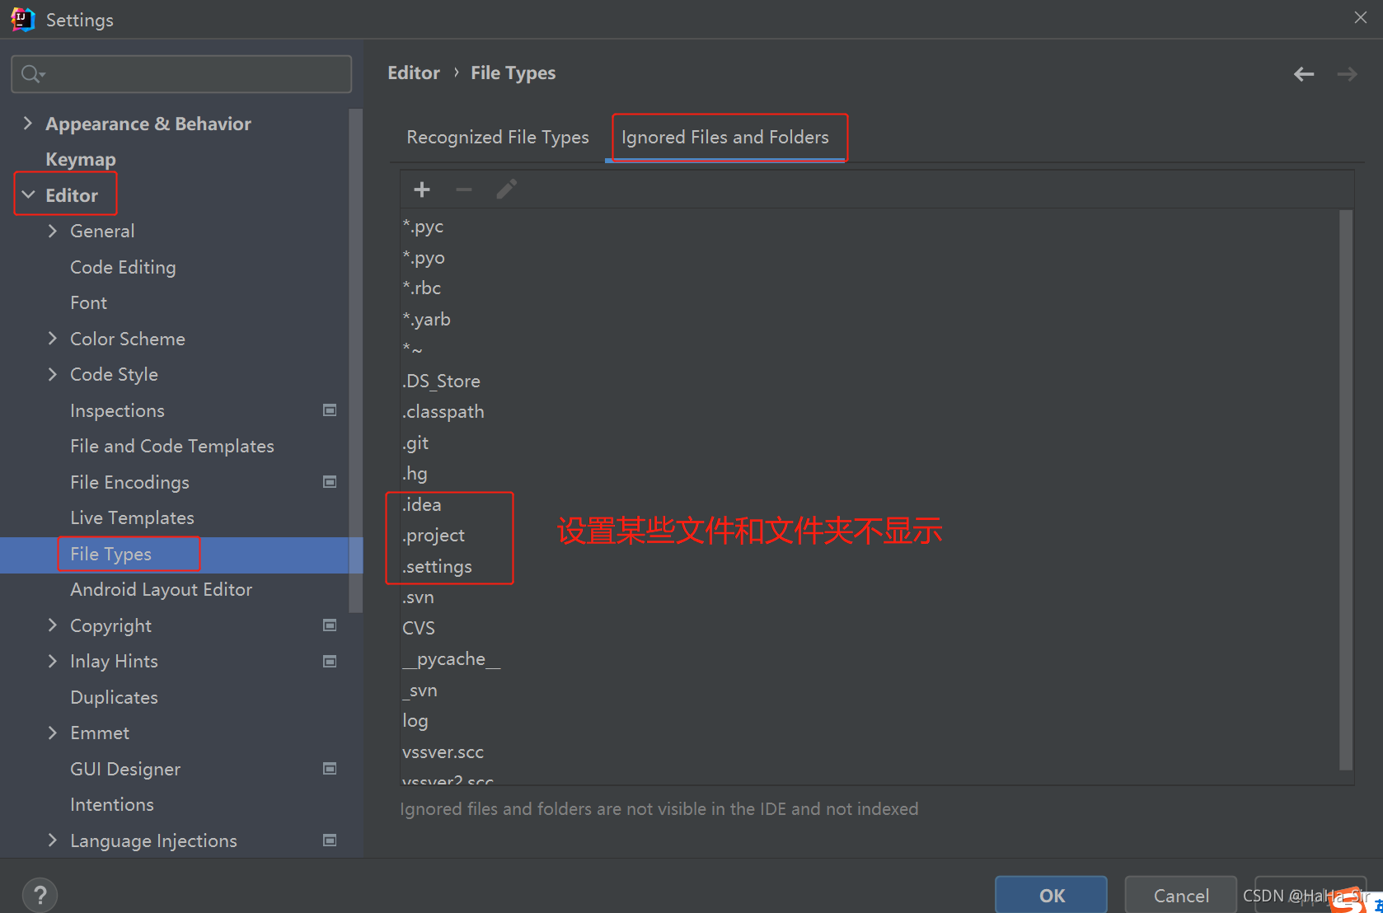Select the .project entry
The width and height of the screenshot is (1383, 913).
click(434, 536)
